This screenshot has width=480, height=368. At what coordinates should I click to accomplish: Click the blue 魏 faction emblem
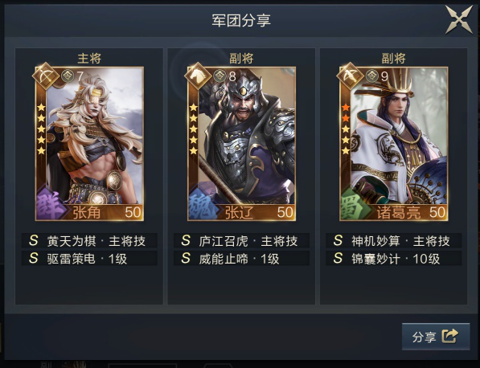click(203, 204)
